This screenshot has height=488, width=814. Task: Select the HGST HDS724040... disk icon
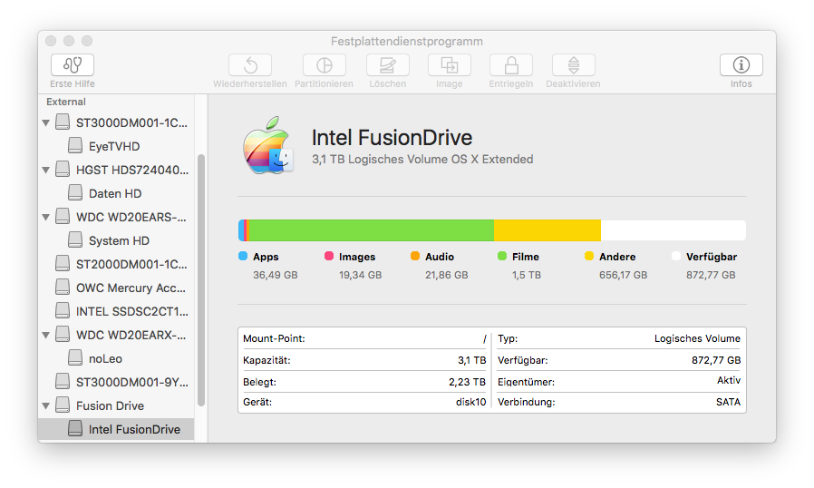pos(63,169)
